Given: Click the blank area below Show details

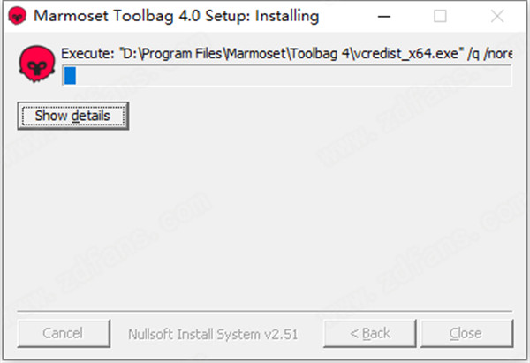Looking at the screenshot, I should 265,212.
